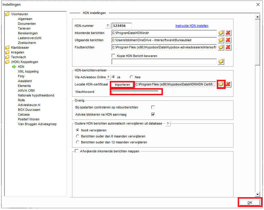Open help for Oudere HDN berichten verwijderen
This screenshot has width=264, height=210.
tap(168, 124)
